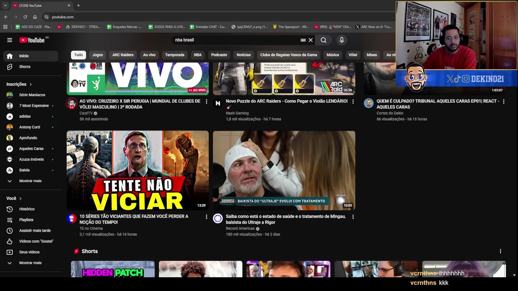Select the Notícias filter chip
Viewport: 518px width, 291px height.
[244, 55]
